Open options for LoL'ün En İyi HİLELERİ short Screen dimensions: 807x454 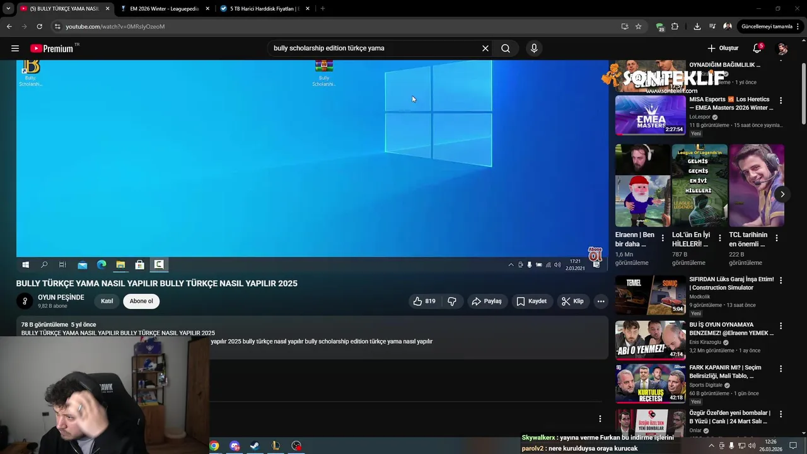pos(719,238)
